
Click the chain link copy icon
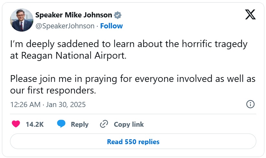pyautogui.click(x=104, y=124)
